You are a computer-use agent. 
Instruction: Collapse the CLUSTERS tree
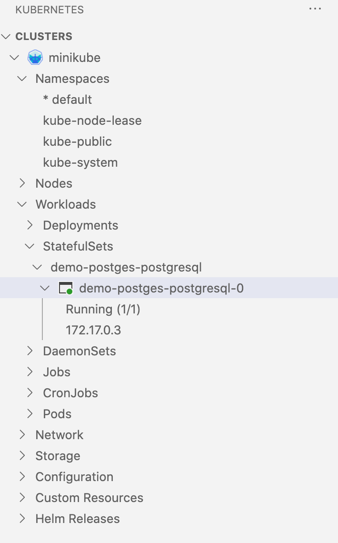6,36
